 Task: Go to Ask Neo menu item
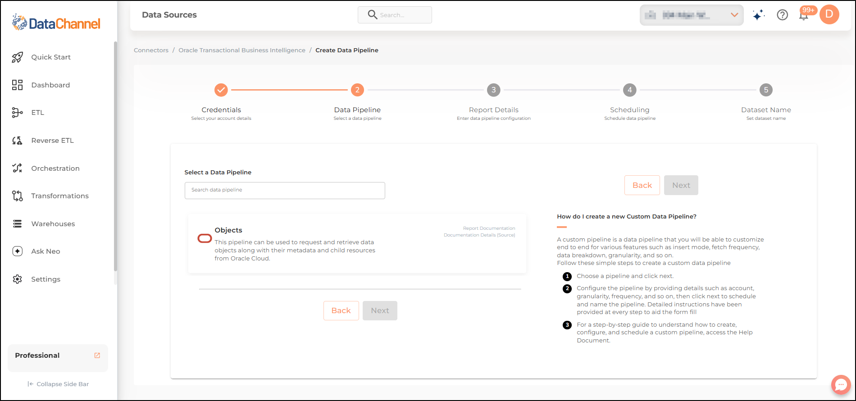click(46, 251)
